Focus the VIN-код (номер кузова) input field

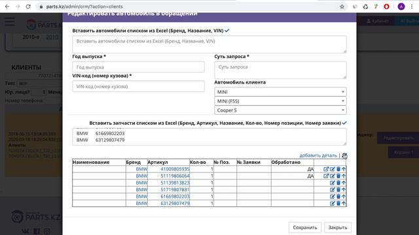[x=138, y=86]
